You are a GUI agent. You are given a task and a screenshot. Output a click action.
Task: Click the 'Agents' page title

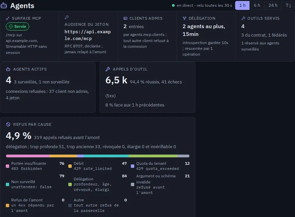(x=22, y=6)
